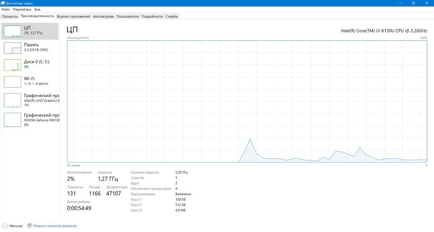
Task: Select the Диск 0 (C: E:) thumbnail
Action: click(x=13, y=65)
